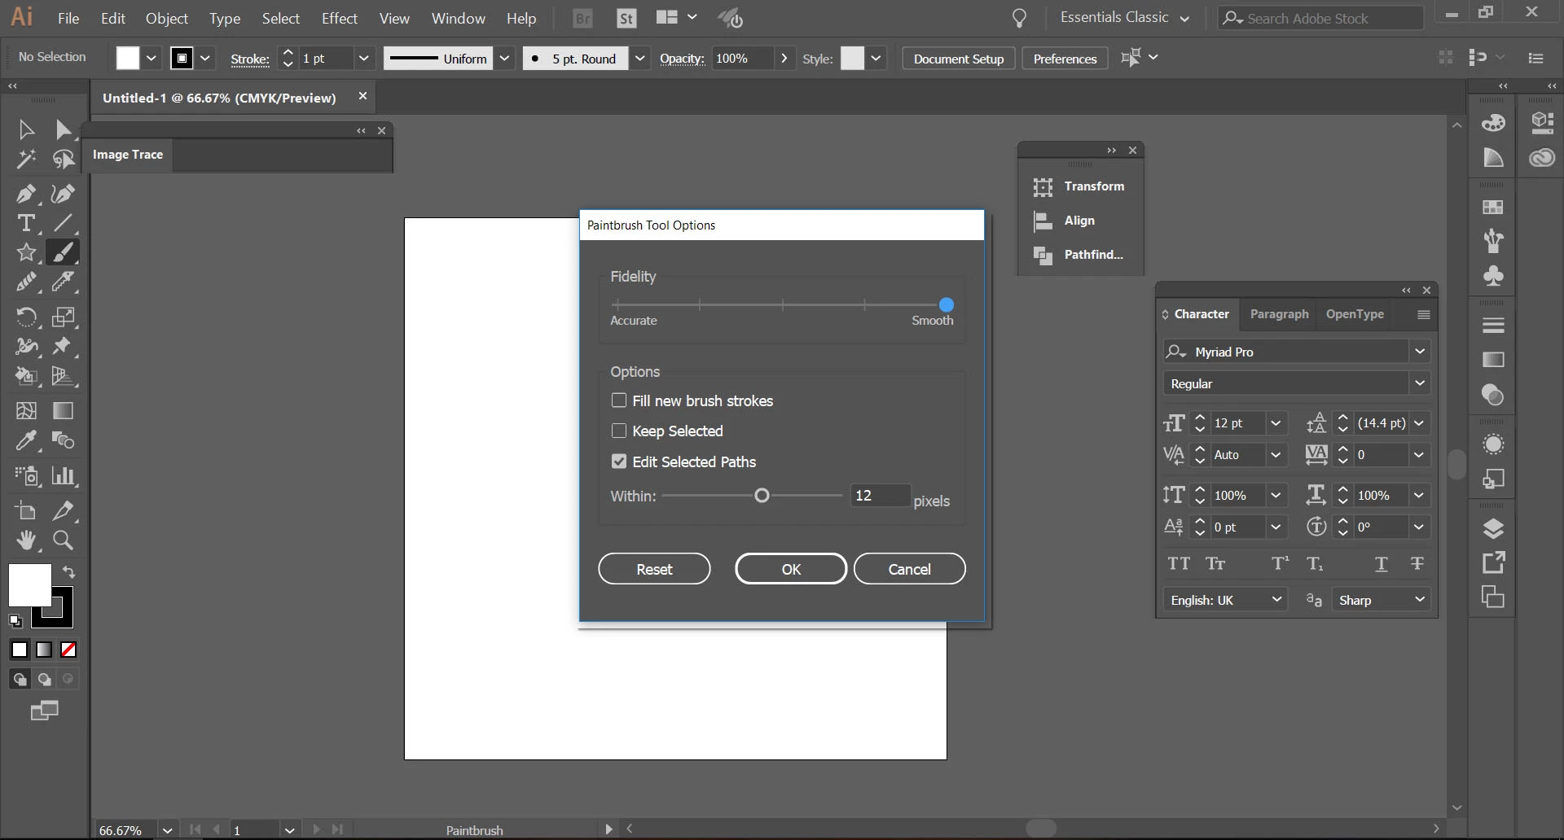Screen dimensions: 1564x840
Task: Select the Selection tool arrow
Action: pos(26,129)
